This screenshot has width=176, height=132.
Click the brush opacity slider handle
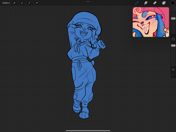click(x=173, y=45)
